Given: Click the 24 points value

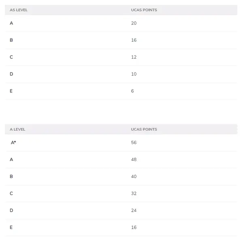Looking at the screenshot, I should coord(134,210).
